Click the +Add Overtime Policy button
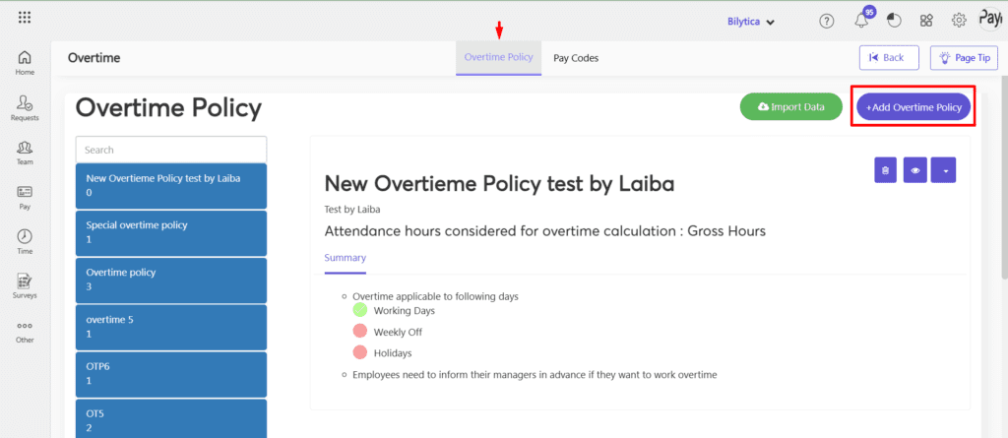The height and width of the screenshot is (438, 1008). tap(913, 107)
